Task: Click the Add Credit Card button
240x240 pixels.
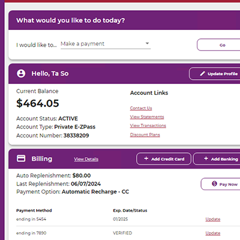Action: [x=164, y=159]
